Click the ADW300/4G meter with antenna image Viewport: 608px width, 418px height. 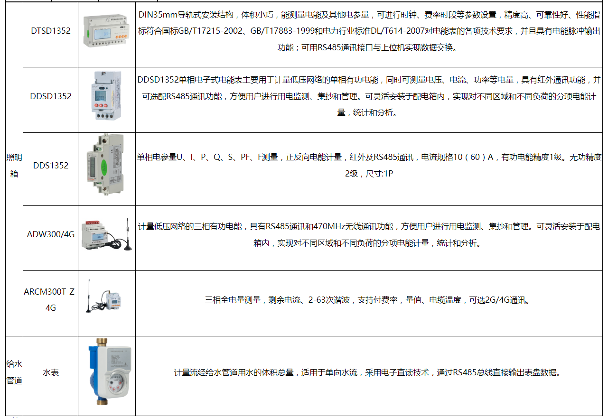pos(107,235)
